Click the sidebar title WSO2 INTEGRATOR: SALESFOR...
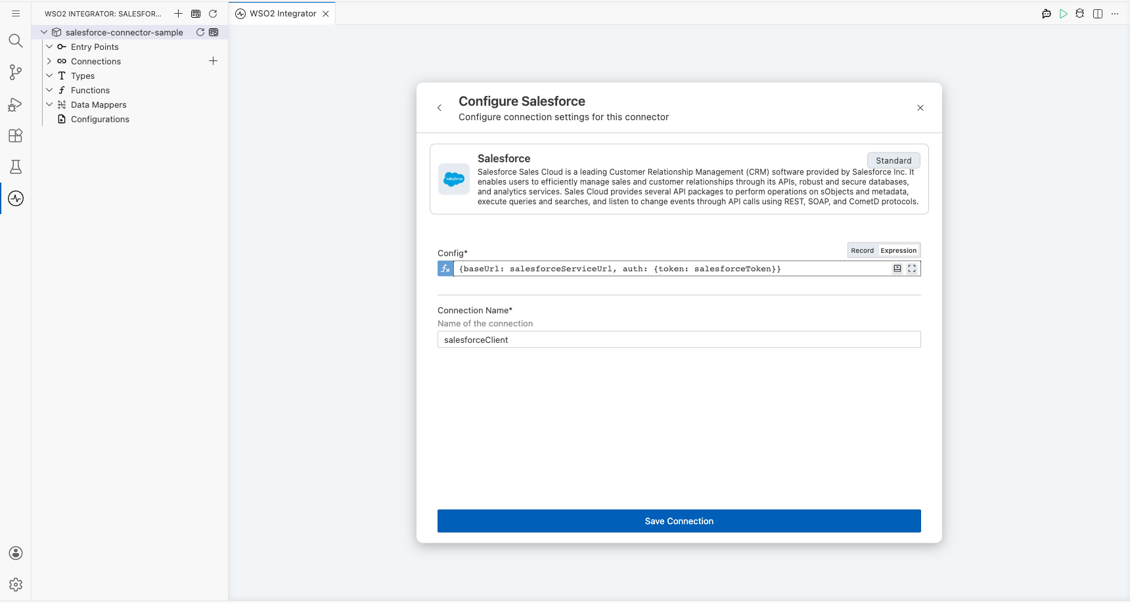This screenshot has width=1130, height=603. [102, 13]
